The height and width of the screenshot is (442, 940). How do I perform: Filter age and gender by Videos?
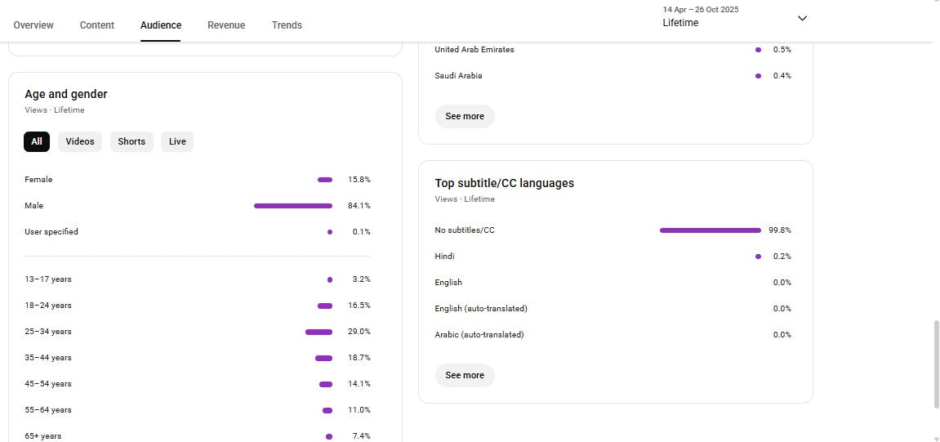[x=80, y=141]
